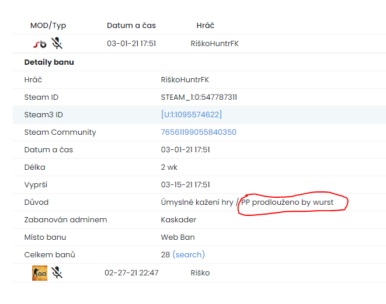This screenshot has height=304, width=386.
Task: Collapse the RiškoHuntrFK ban row
Action: [x=214, y=43]
